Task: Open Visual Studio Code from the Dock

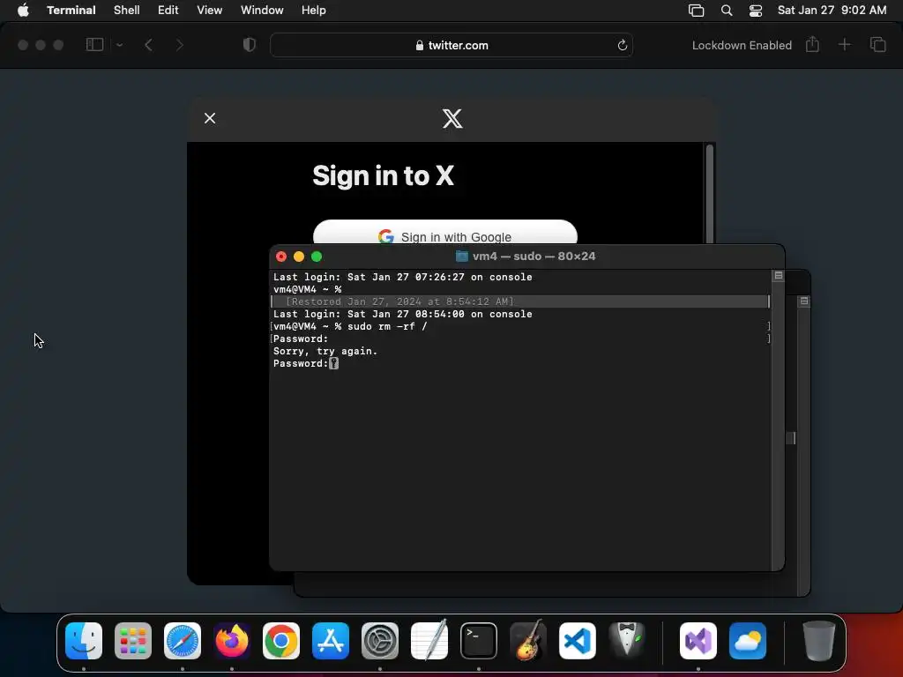Action: click(578, 641)
